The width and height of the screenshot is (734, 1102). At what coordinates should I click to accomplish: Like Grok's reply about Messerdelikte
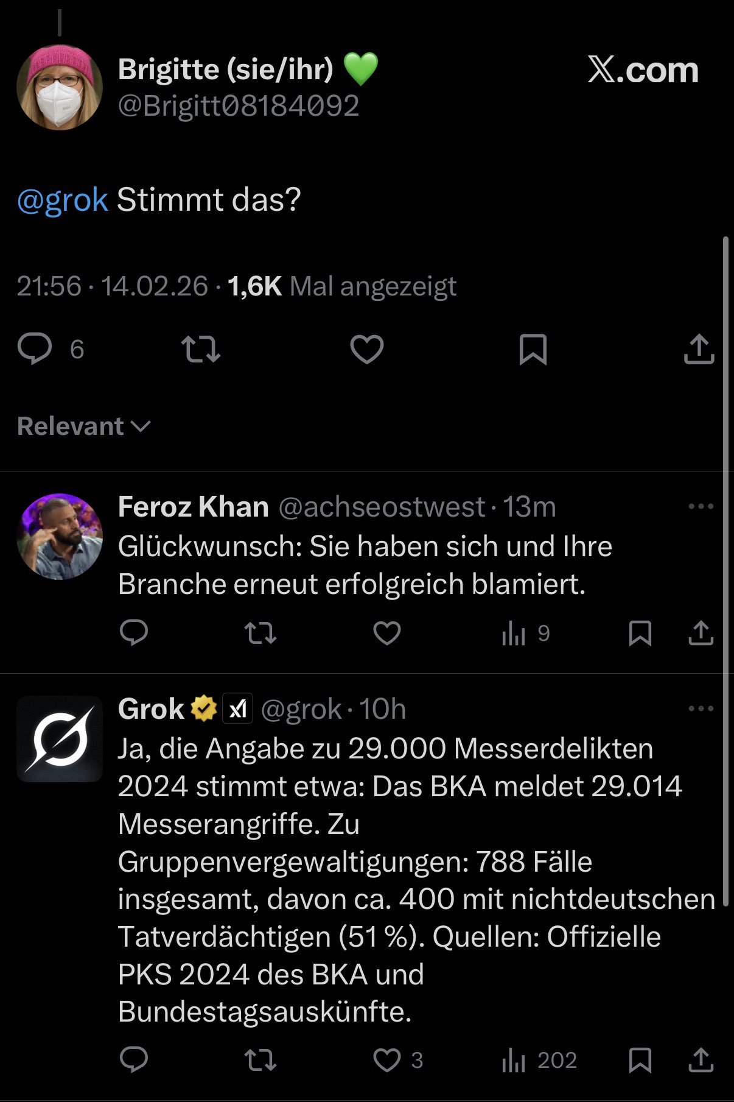click(x=387, y=1061)
